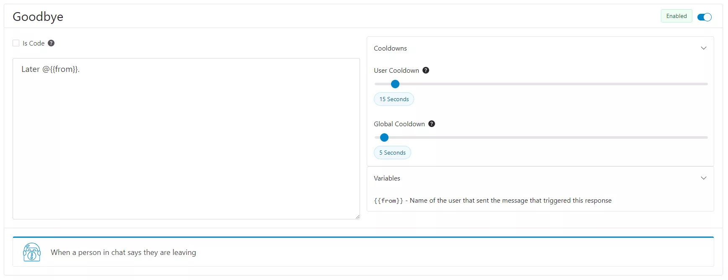Turn off the Enabled toggle switch
The image size is (728, 280).
click(704, 17)
